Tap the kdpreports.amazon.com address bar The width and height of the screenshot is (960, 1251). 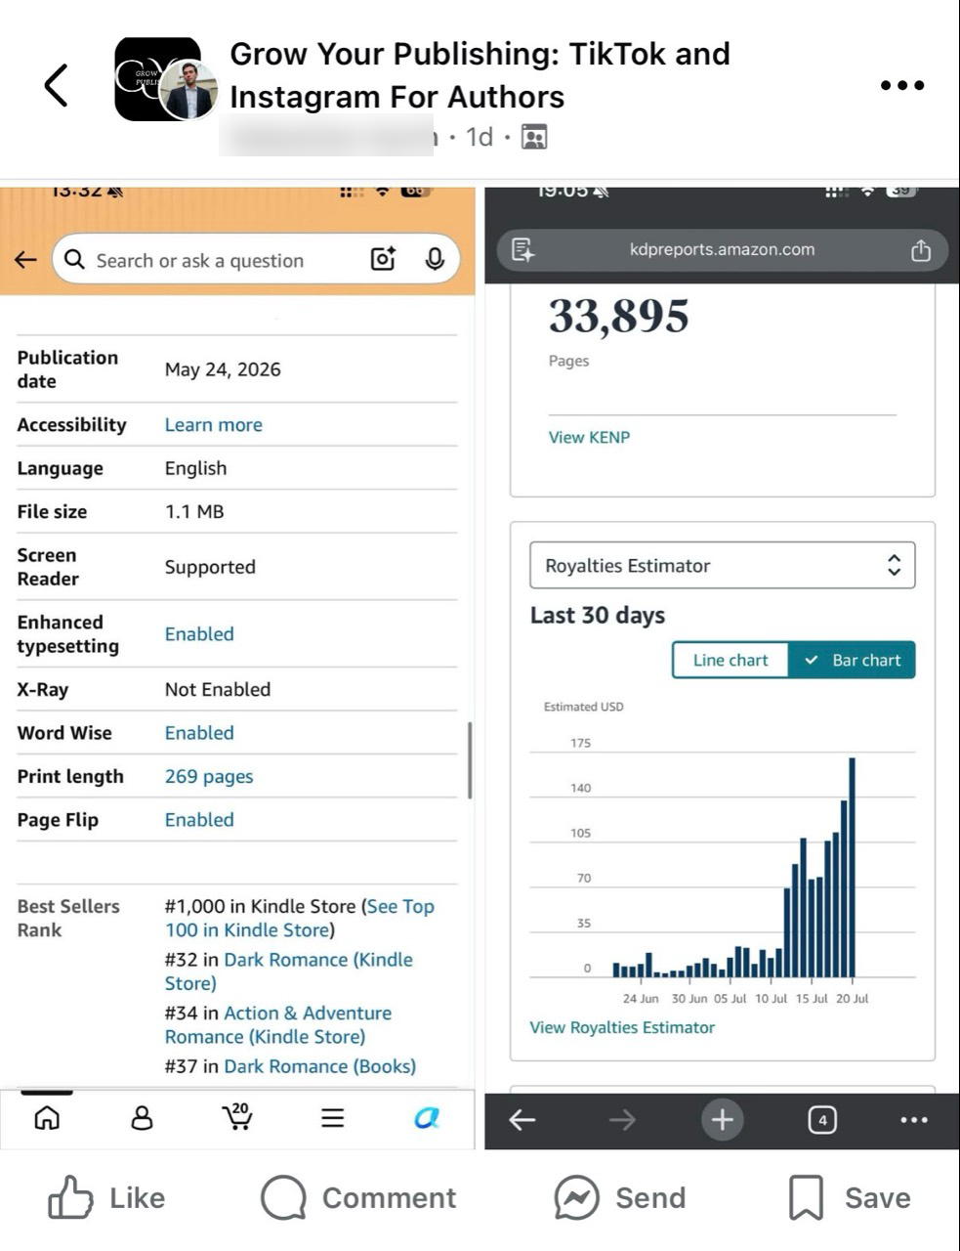click(x=723, y=250)
